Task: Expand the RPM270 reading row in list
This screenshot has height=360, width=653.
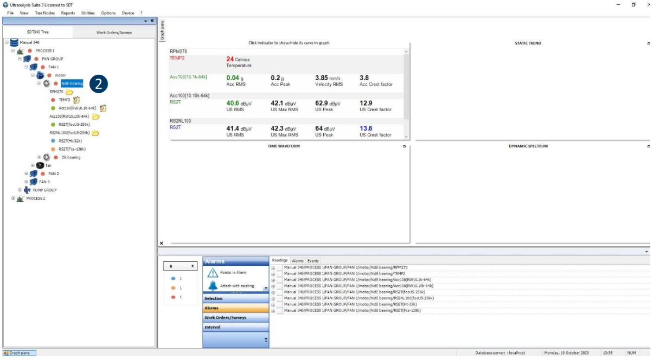Action: tap(273, 267)
